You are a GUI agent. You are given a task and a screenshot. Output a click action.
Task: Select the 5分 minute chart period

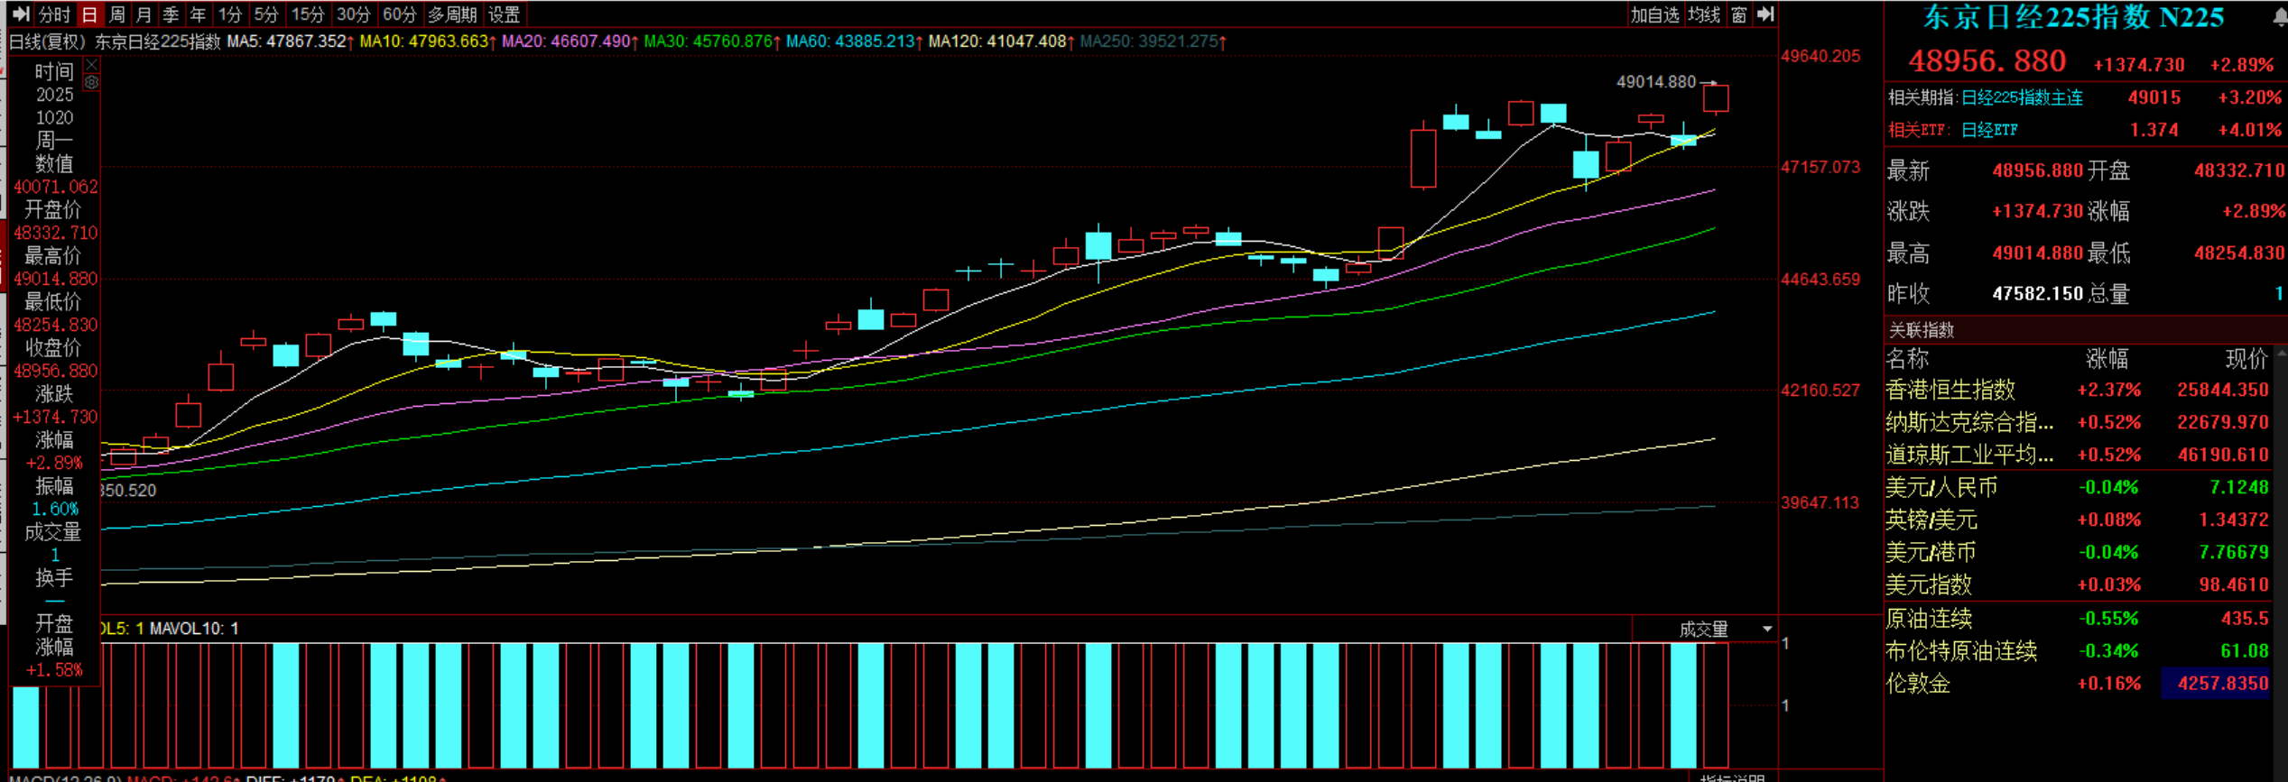point(266,14)
